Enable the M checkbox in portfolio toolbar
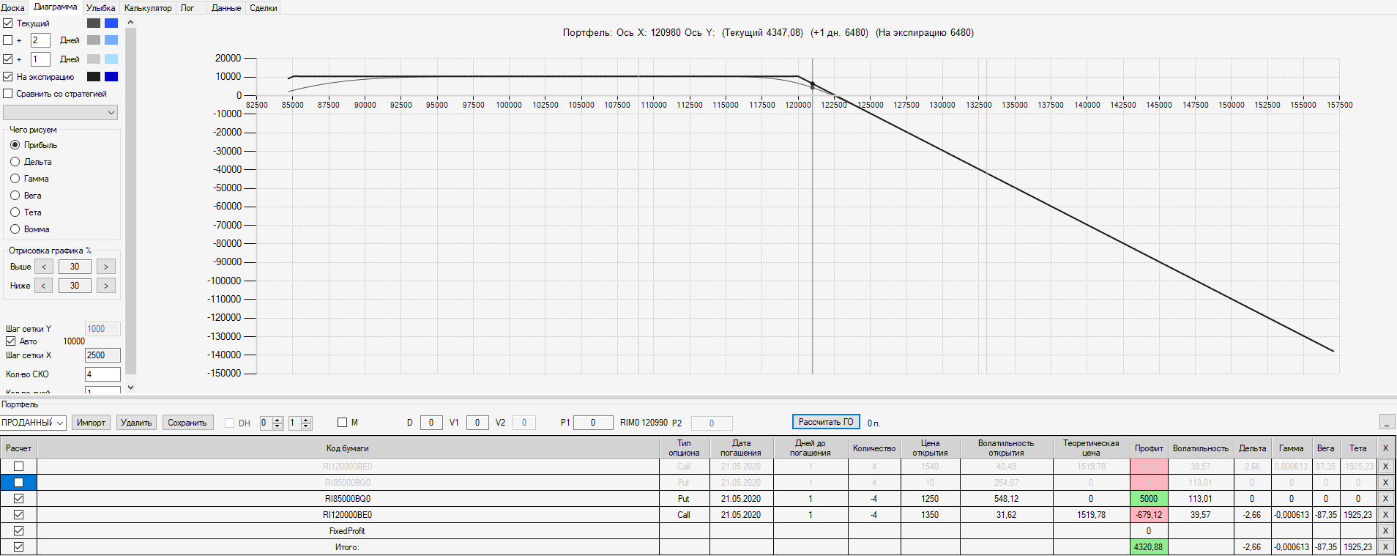The height and width of the screenshot is (556, 1397). [342, 423]
